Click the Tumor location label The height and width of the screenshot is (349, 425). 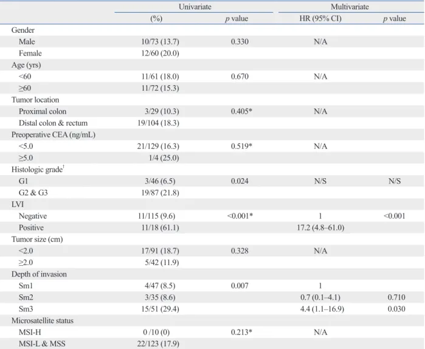pyautogui.click(x=35, y=100)
